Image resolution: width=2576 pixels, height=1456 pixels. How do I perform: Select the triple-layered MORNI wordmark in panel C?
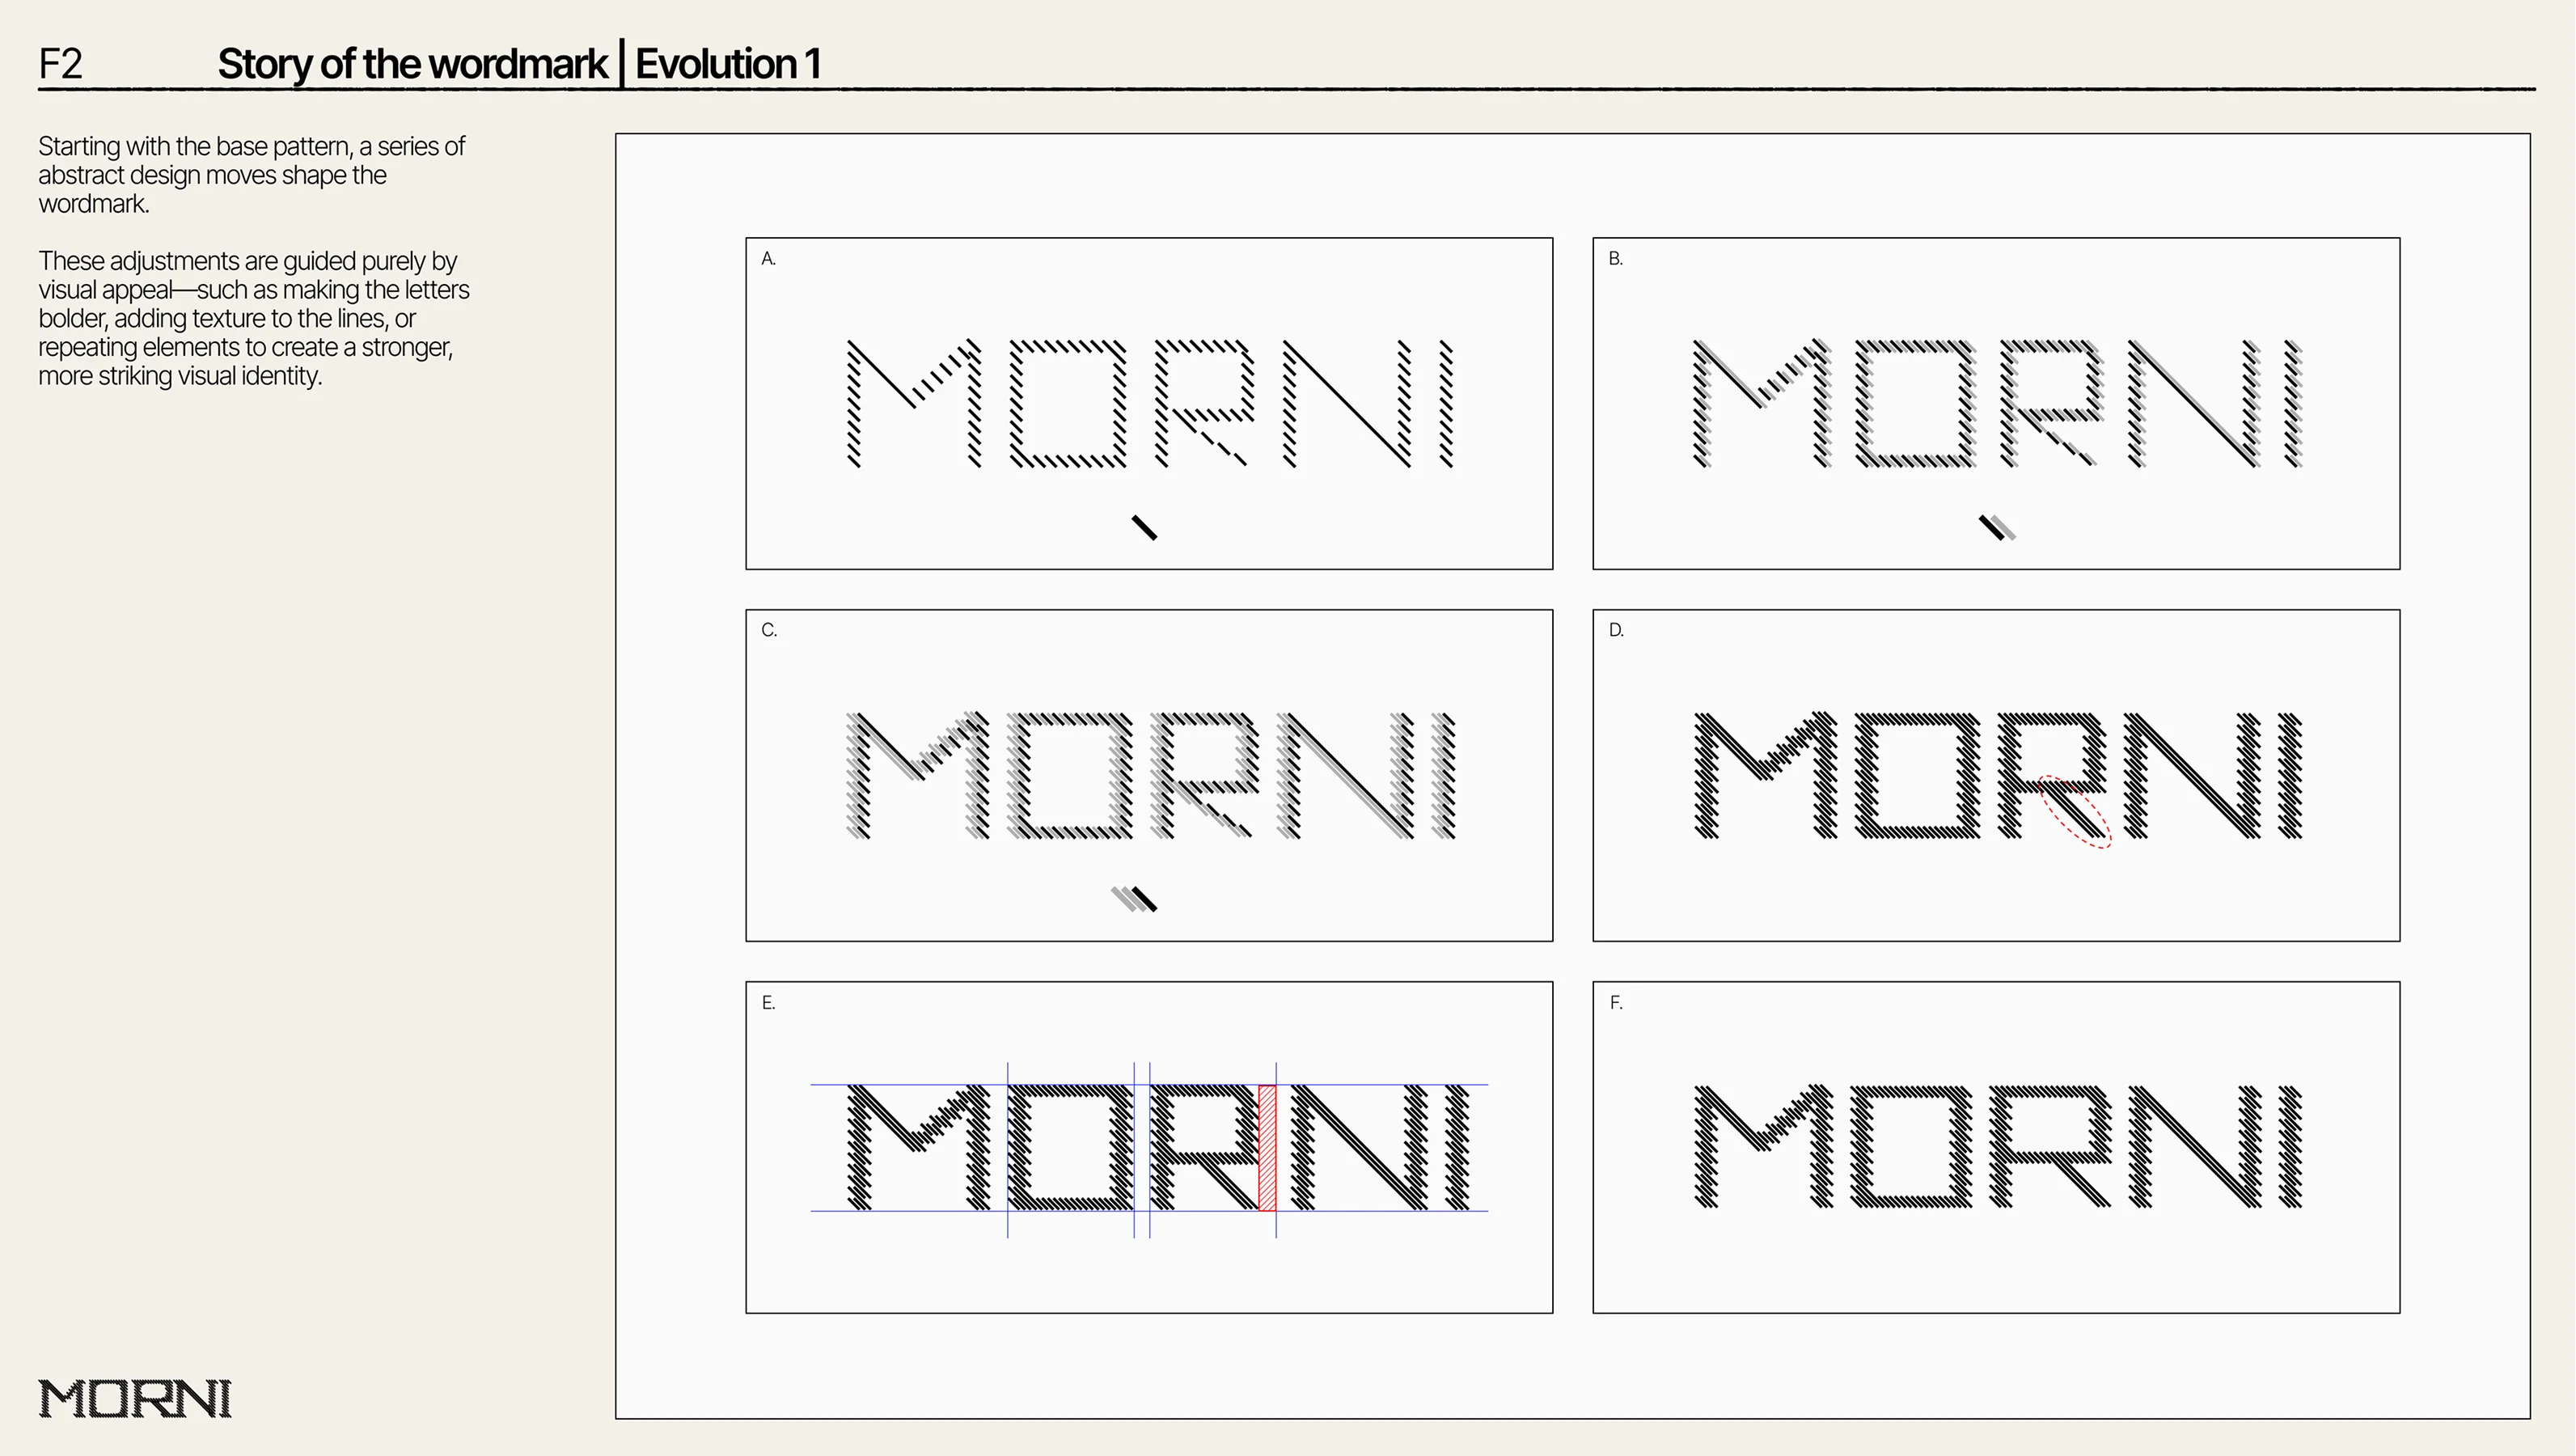1149,775
